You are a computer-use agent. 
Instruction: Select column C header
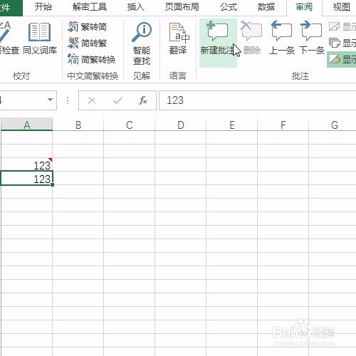tap(130, 125)
